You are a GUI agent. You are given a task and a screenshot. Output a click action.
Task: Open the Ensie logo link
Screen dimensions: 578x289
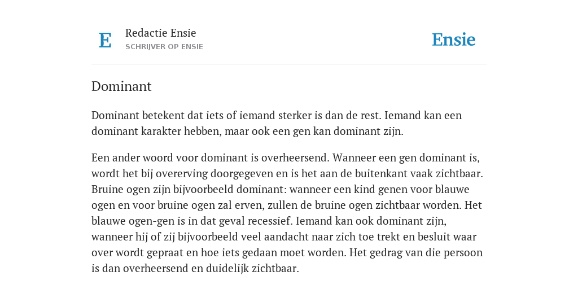(x=454, y=40)
